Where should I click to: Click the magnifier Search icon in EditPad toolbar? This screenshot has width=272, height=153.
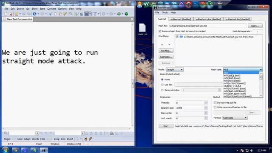[x=71, y=14]
